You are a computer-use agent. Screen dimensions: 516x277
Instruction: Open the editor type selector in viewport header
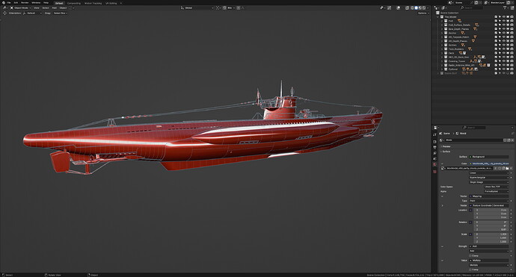(5, 8)
